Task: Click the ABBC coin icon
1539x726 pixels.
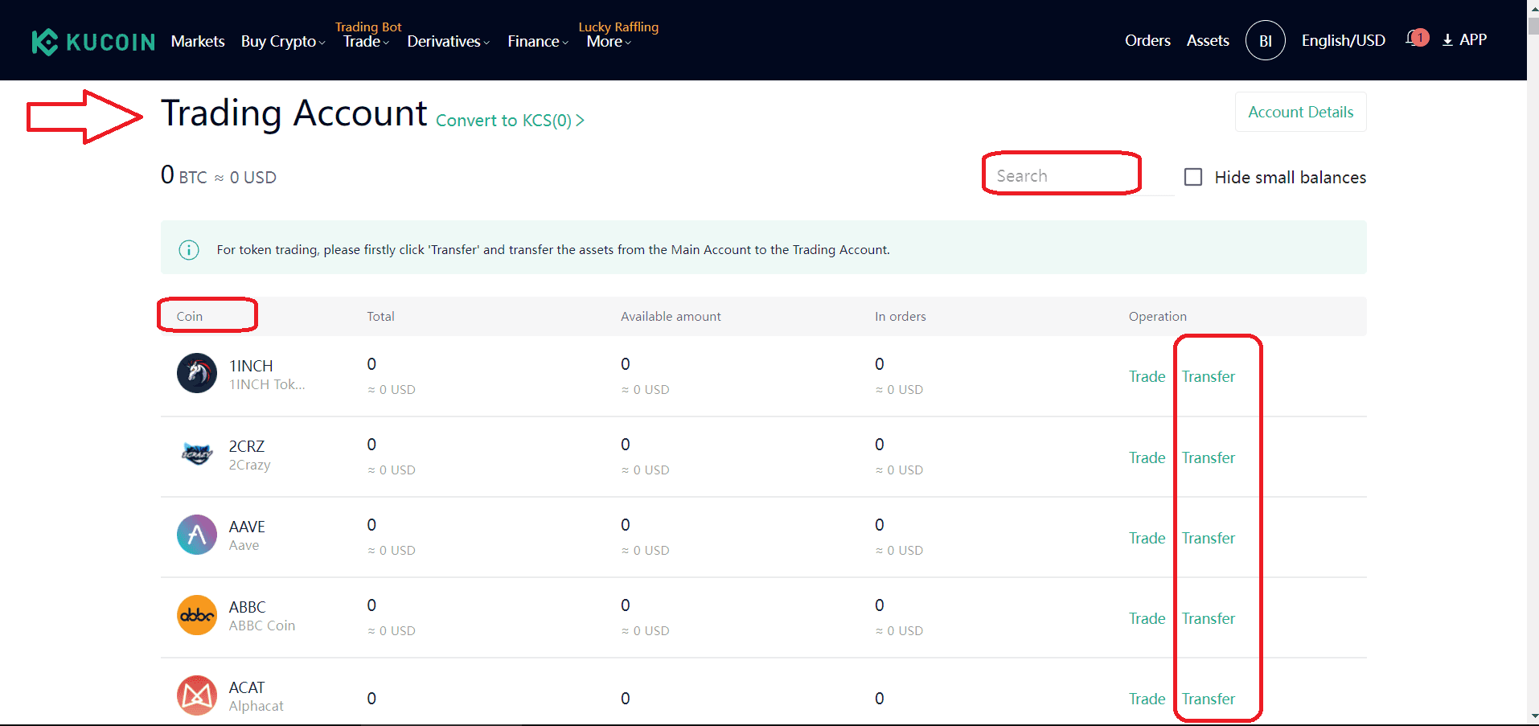Action: (197, 615)
